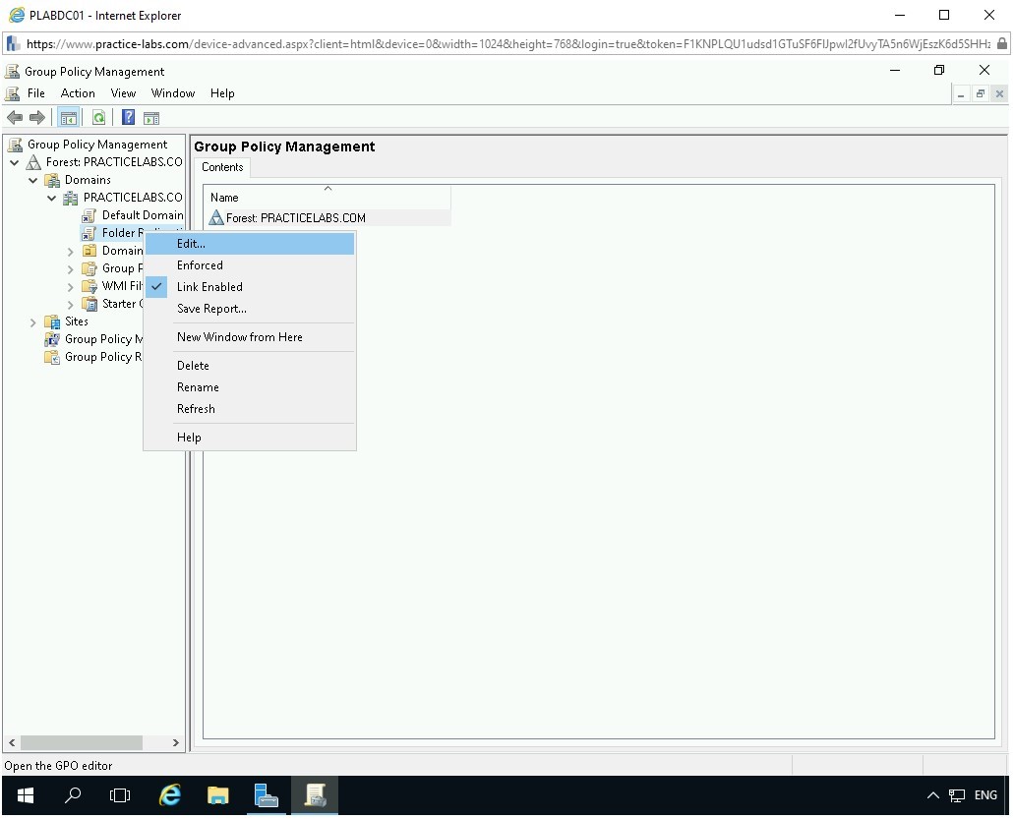Image resolution: width=1013 pixels, height=819 pixels.
Task: Click the network icon in system tray
Action: pyautogui.click(x=957, y=795)
